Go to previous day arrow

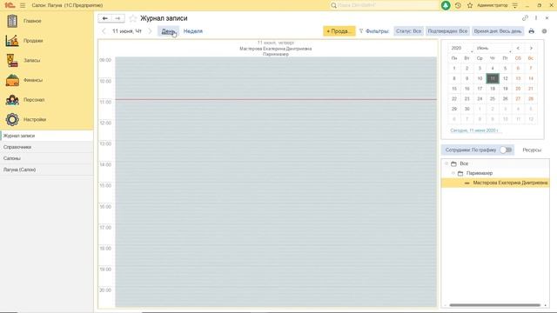click(104, 31)
